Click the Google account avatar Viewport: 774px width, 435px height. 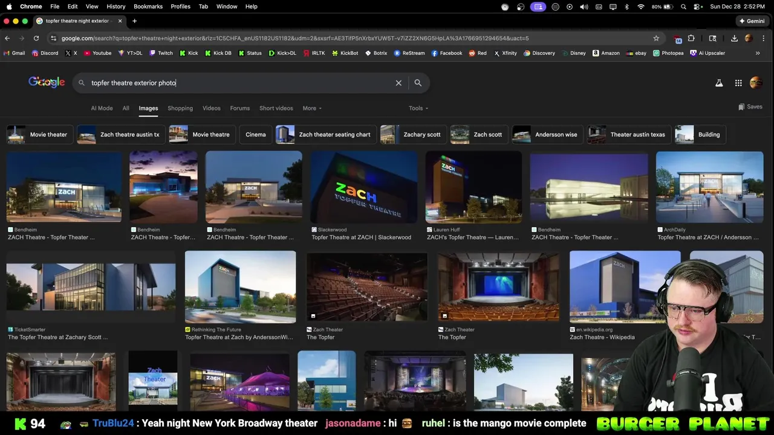(756, 83)
